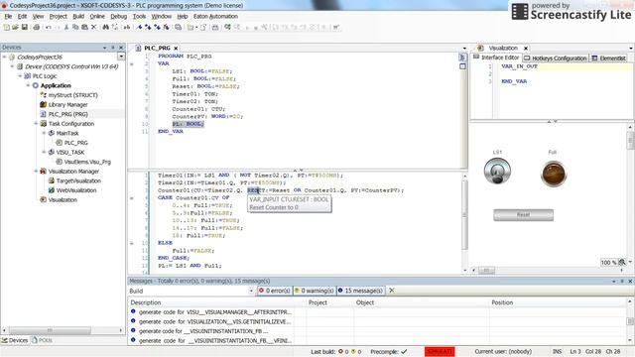Collapse the PLC Logic node

[x=20, y=76]
